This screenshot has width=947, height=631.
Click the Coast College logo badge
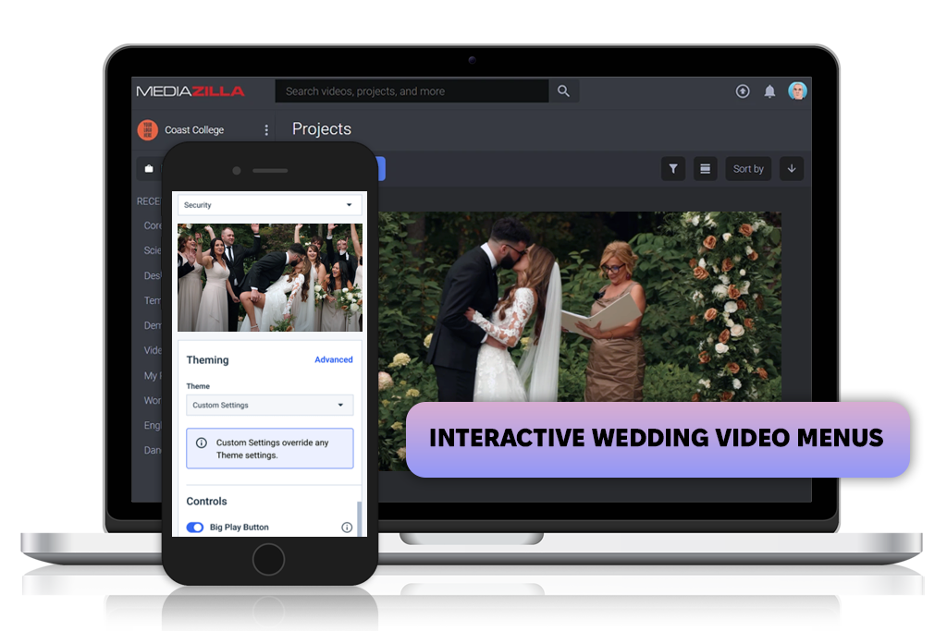pos(147,129)
